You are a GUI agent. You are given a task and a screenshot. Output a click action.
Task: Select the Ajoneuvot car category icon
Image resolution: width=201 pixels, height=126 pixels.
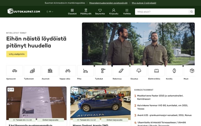click(15, 71)
